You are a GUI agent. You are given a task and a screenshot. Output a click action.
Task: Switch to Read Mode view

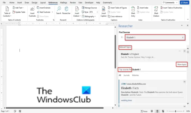tap(152, 111)
